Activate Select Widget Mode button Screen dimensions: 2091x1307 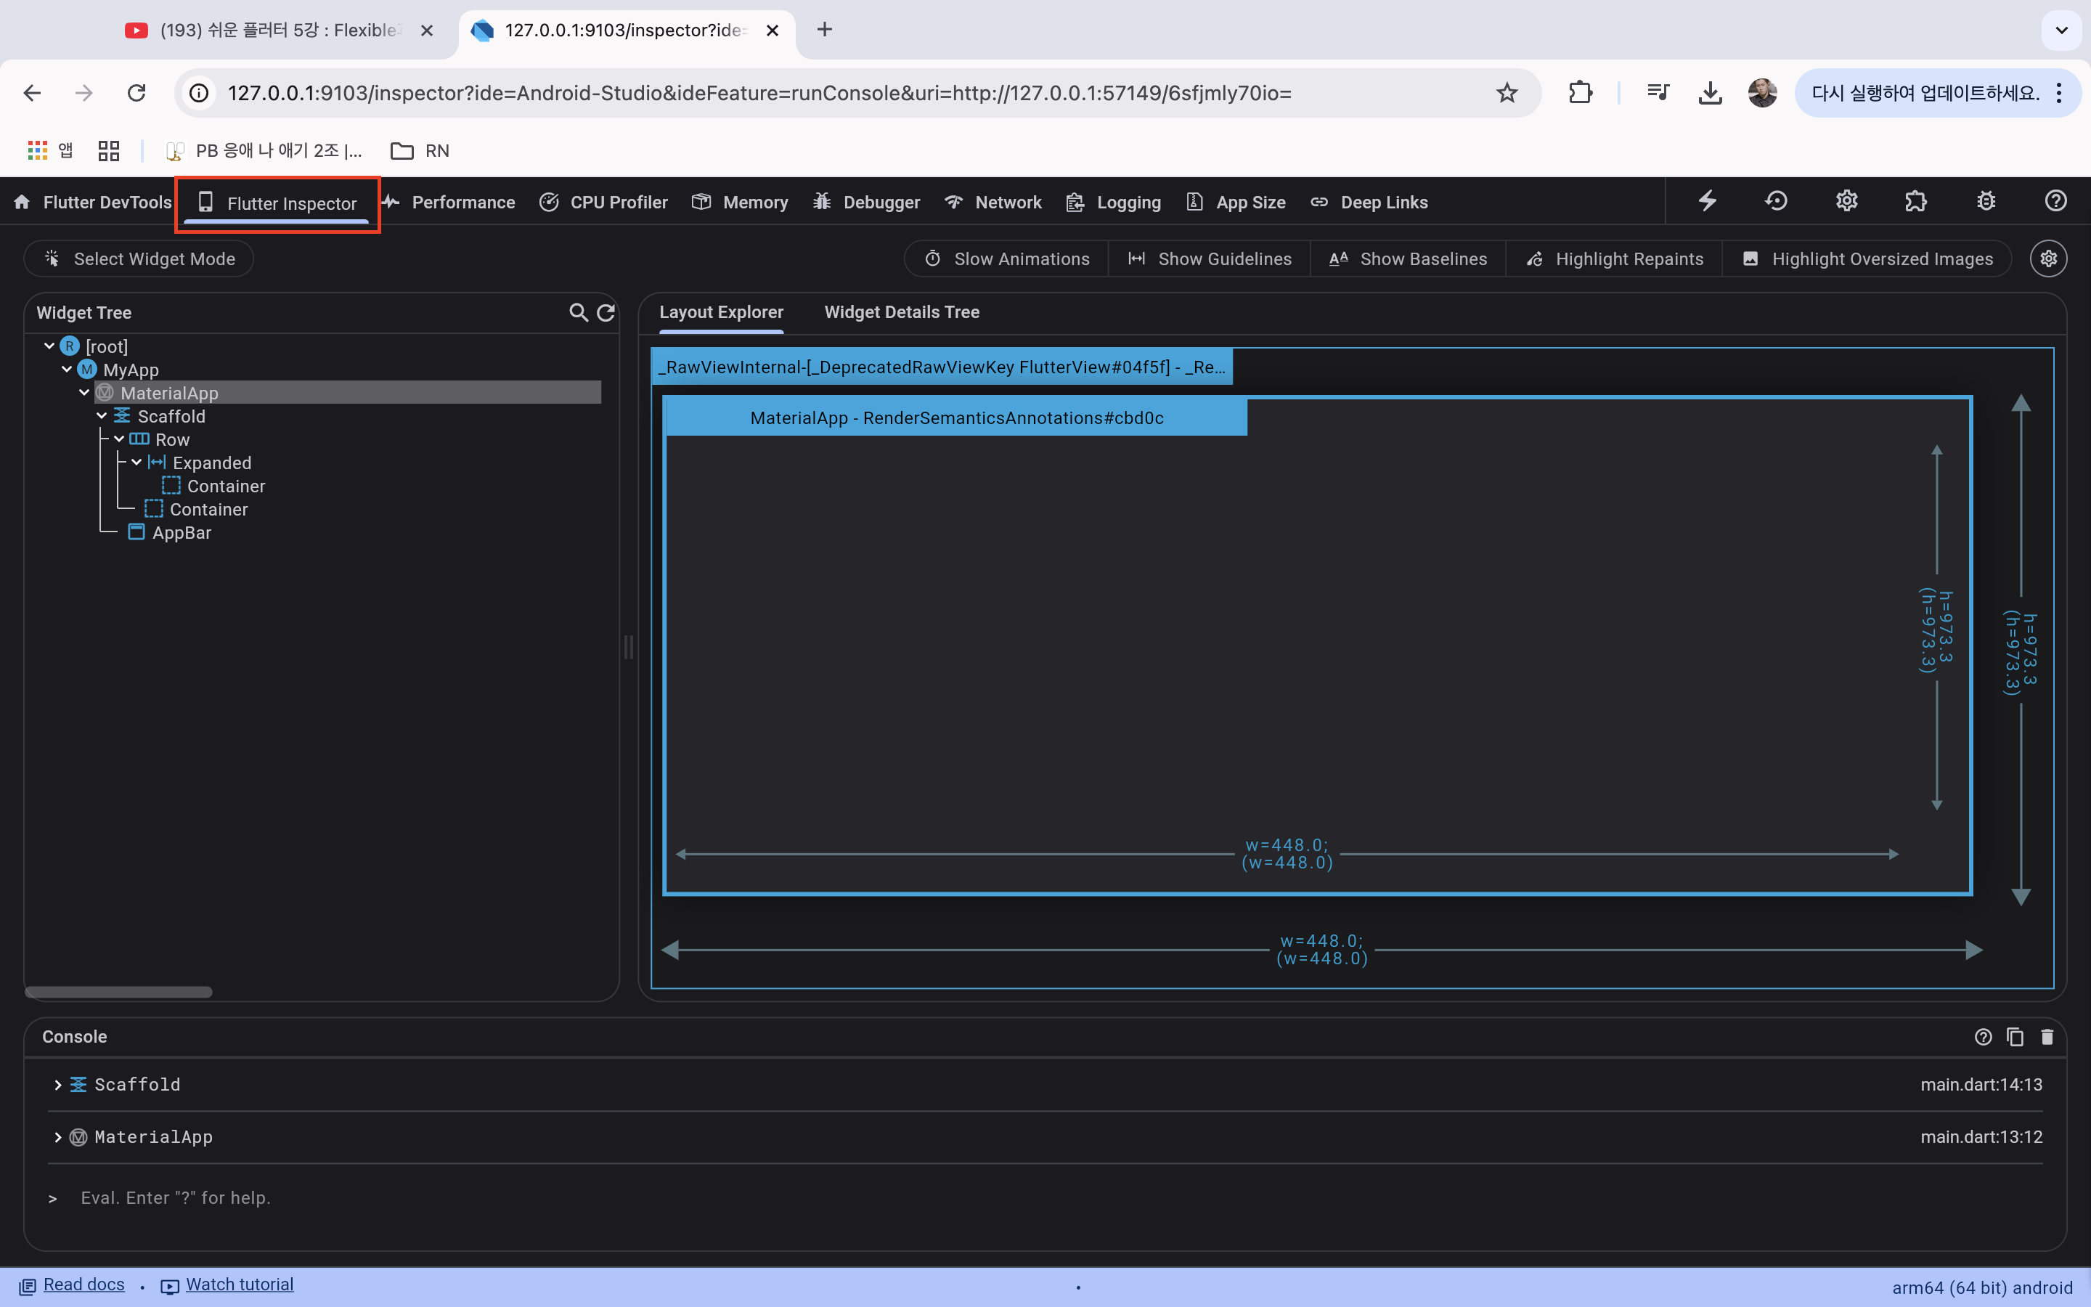(139, 259)
